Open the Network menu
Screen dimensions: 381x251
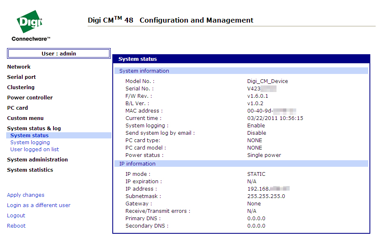click(x=19, y=67)
